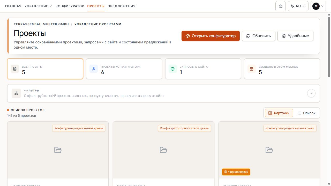331x186 pixels.
Task: Click the globe icon in Запросы с сайта
Action: [x=173, y=69]
